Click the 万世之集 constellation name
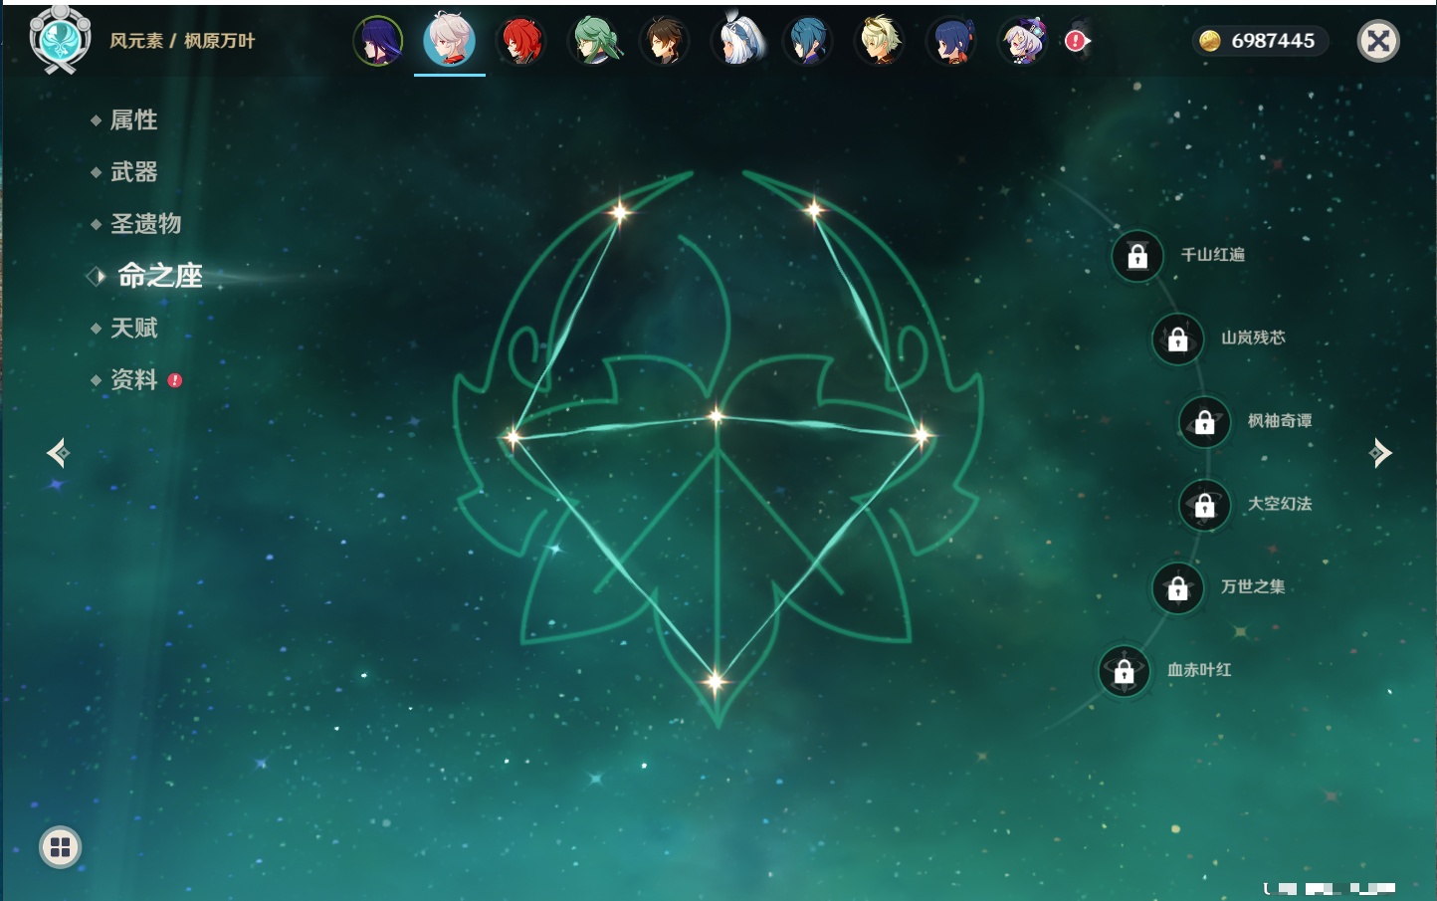The height and width of the screenshot is (901, 1437). [x=1253, y=586]
